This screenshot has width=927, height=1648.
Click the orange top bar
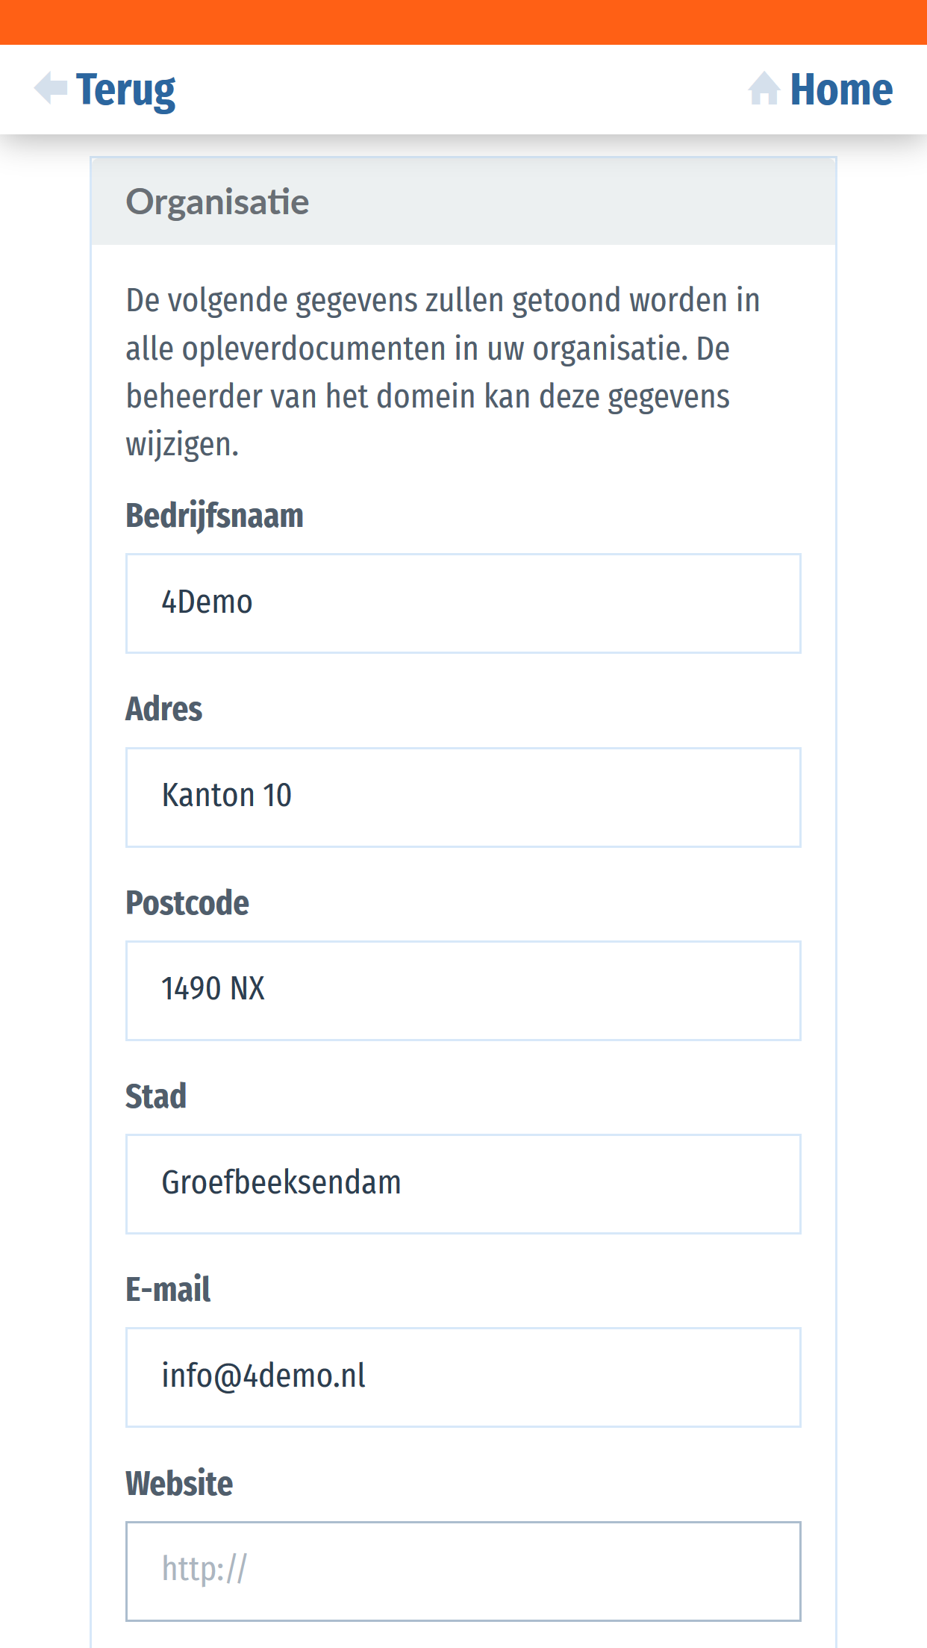[463, 22]
